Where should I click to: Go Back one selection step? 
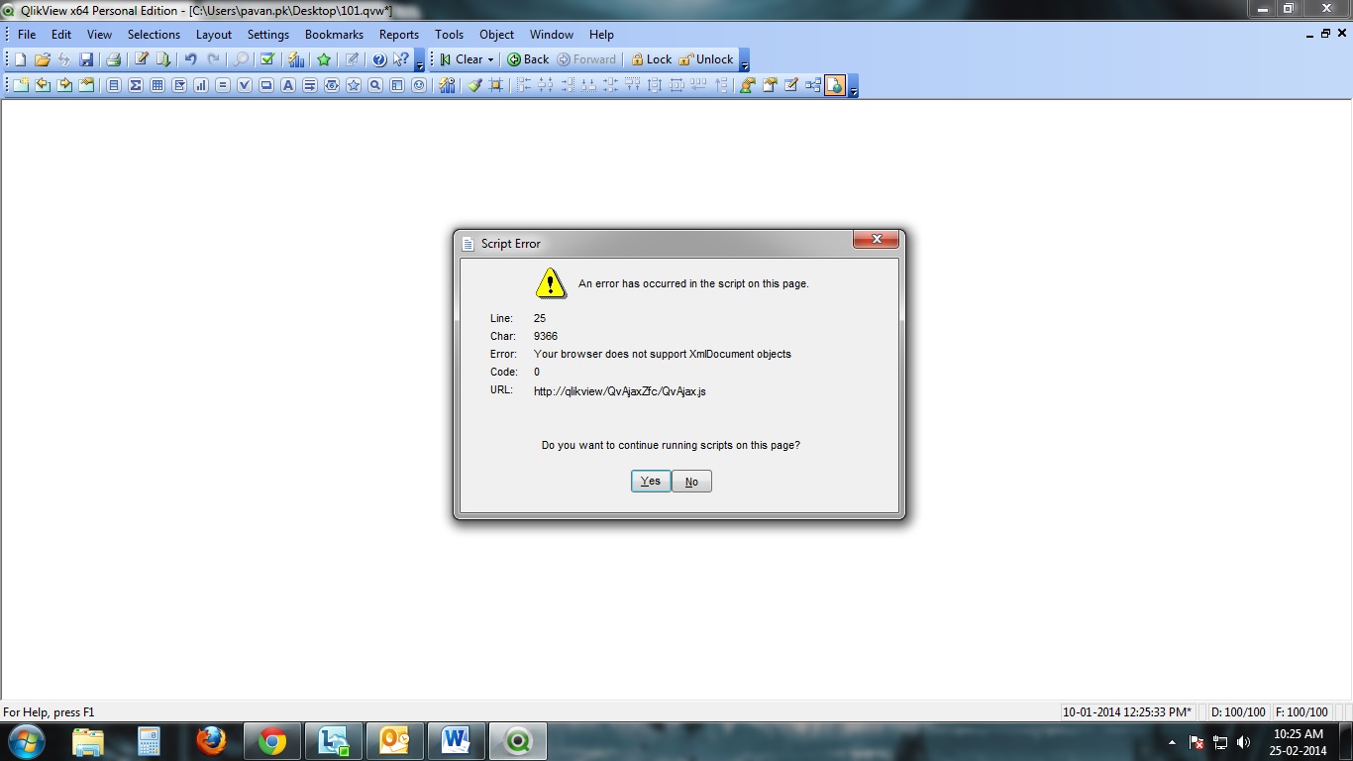(528, 59)
